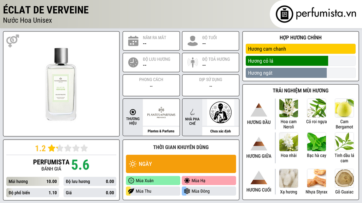Click the sillage icon for Độ toả hương
This screenshot has height=203, width=362.
click(193, 62)
